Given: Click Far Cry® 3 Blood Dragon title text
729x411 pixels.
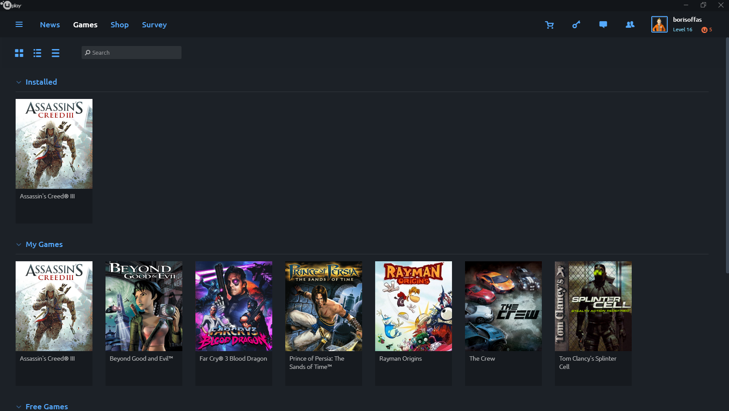Looking at the screenshot, I should 233,358.
